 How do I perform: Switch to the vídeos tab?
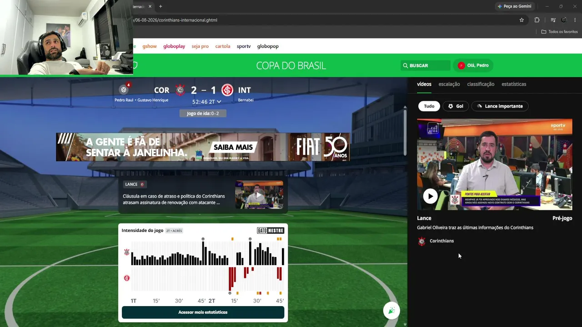[424, 84]
